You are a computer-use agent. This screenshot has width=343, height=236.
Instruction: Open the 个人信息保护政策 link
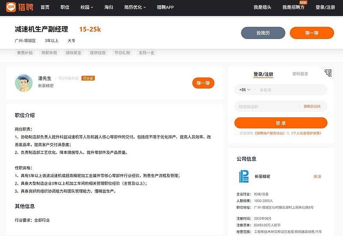click(x=306, y=133)
